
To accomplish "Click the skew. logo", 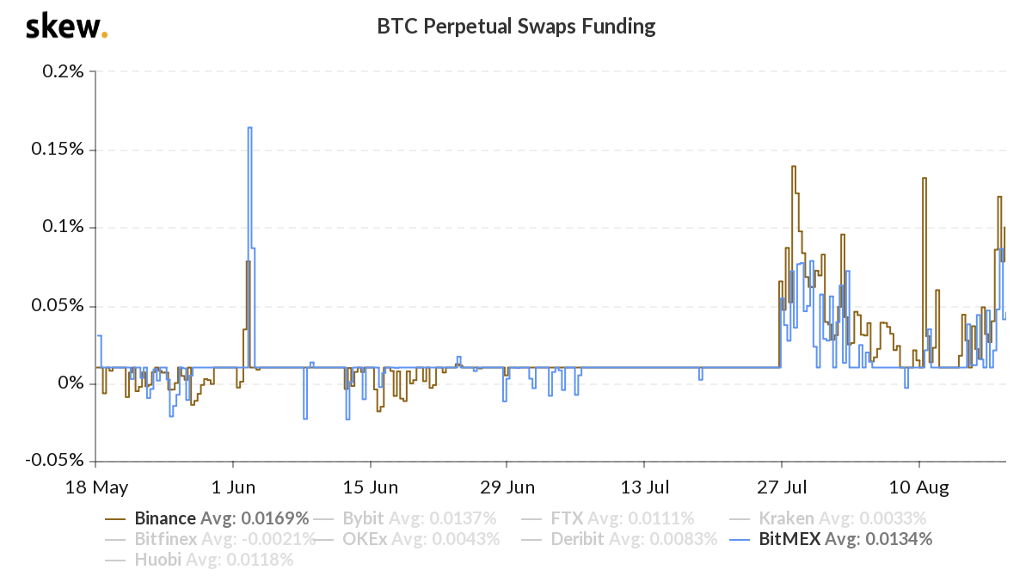I will pyautogui.click(x=66, y=27).
